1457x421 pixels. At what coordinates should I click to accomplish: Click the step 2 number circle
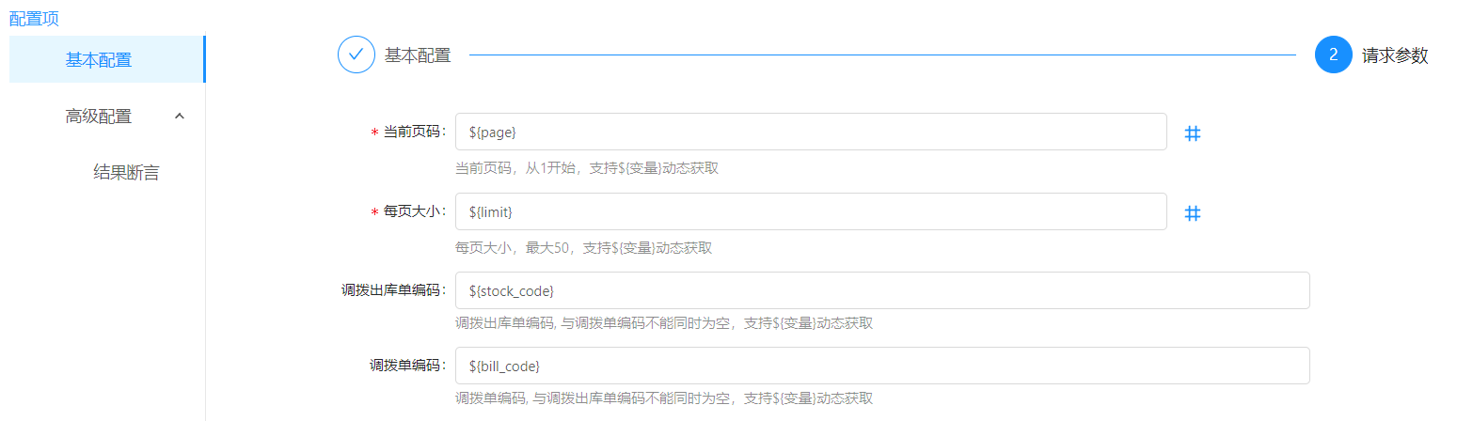click(x=1333, y=55)
